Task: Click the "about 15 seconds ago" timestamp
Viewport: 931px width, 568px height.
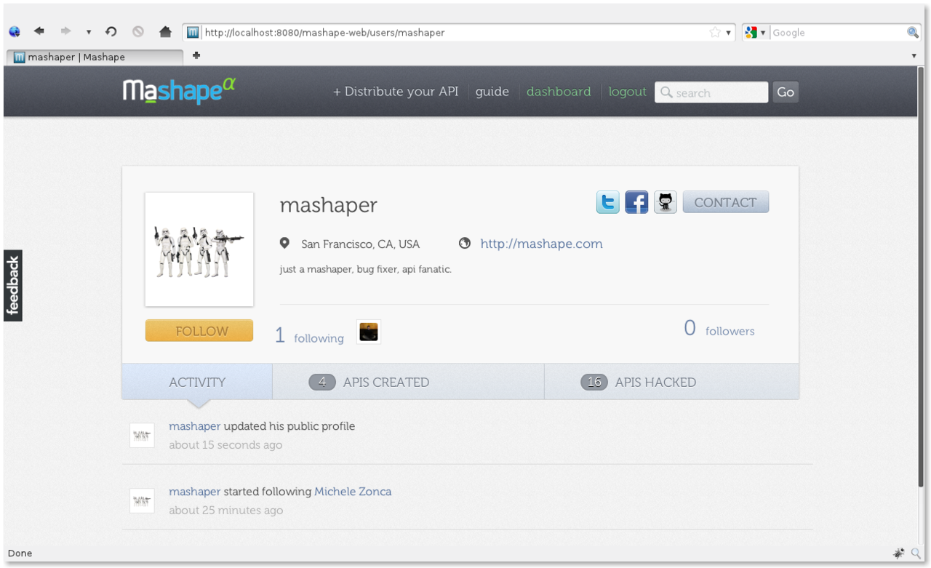Action: (225, 445)
